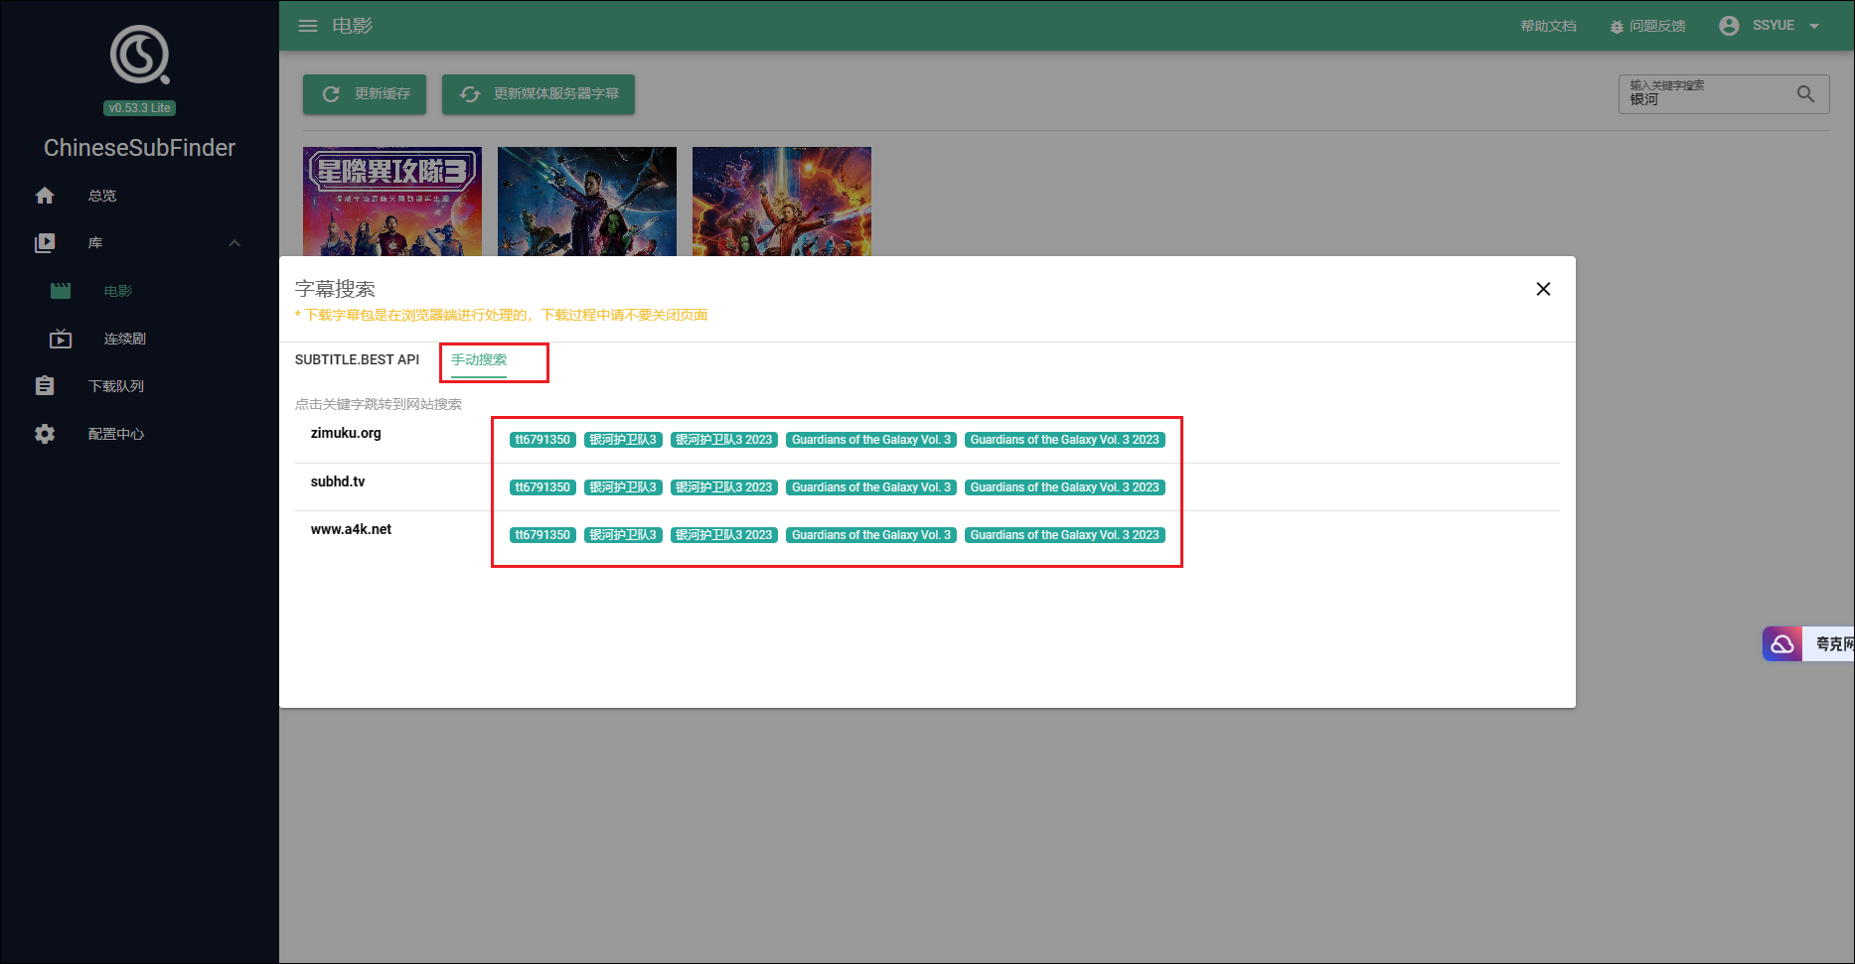Search subhd.tv for 银河护卫队3 2023
The height and width of the screenshot is (964, 1855).
pyautogui.click(x=723, y=487)
